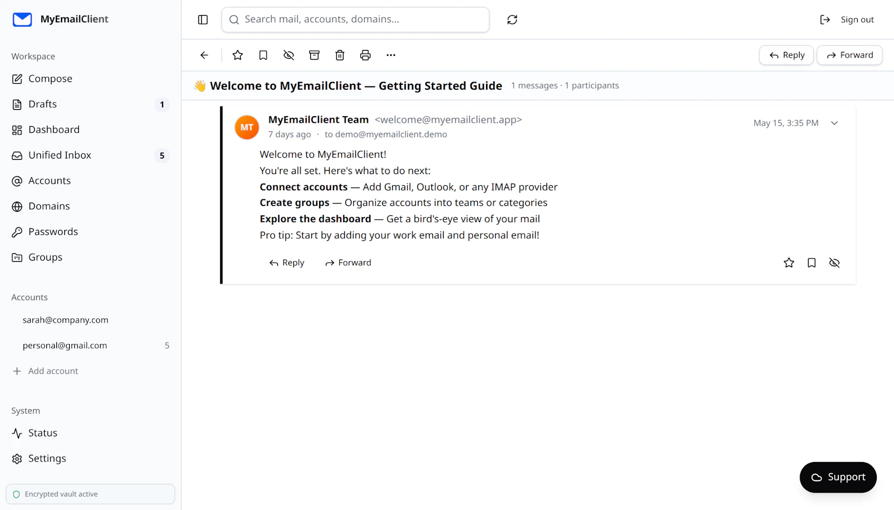Viewport: 894px width, 510px height.
Task: Click the Forward button at top right
Action: [x=849, y=55]
